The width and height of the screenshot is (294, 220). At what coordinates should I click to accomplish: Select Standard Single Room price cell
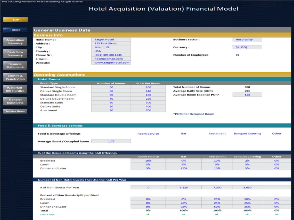pyautogui.click(x=148, y=87)
